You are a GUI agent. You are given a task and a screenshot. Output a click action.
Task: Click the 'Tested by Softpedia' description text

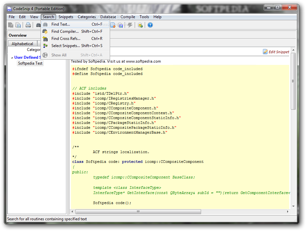tap(116, 61)
